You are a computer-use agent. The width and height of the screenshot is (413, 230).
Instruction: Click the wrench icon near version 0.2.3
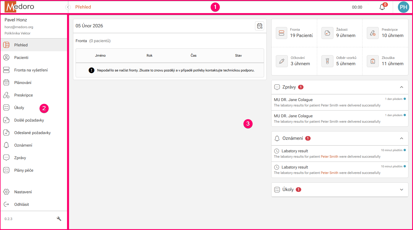coord(59,219)
